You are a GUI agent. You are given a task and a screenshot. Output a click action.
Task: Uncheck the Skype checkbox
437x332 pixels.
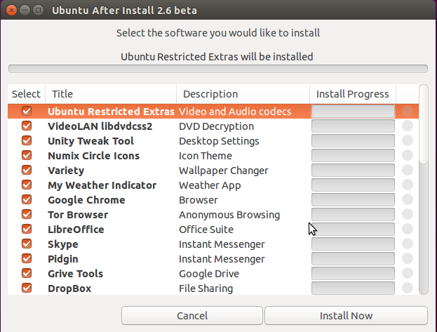click(x=27, y=244)
